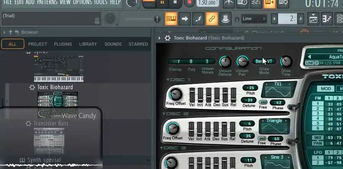Open the PATTERNS menu
The height and width of the screenshot is (169, 343).
click(x=47, y=2)
